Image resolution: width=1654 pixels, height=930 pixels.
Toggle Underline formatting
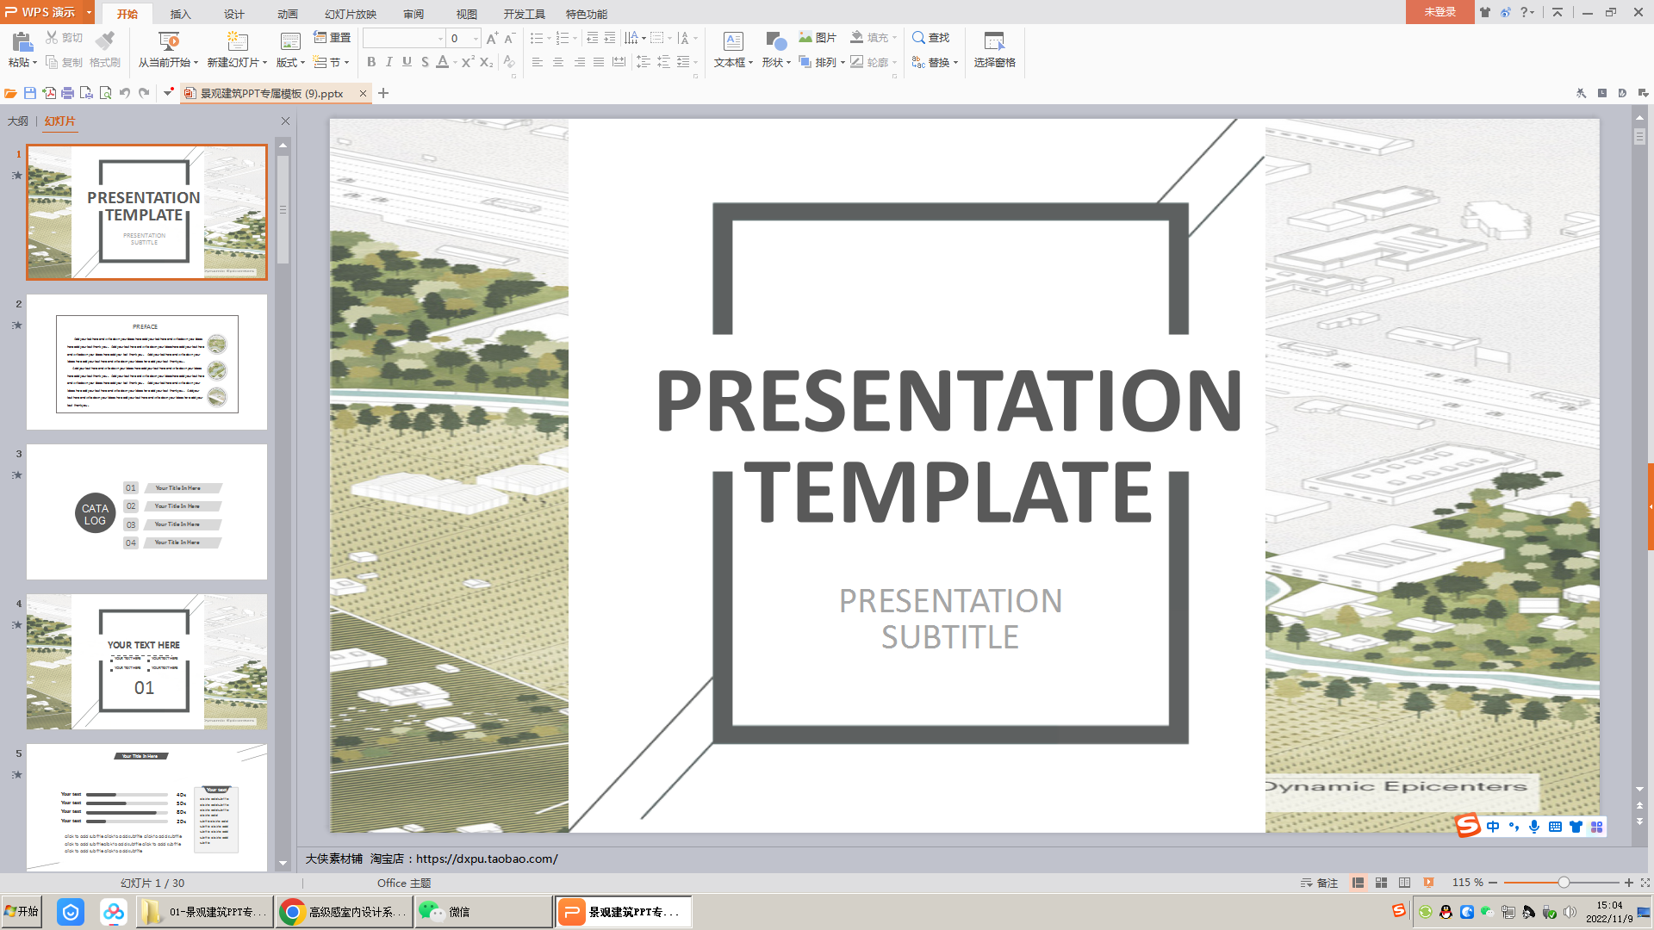(x=407, y=62)
